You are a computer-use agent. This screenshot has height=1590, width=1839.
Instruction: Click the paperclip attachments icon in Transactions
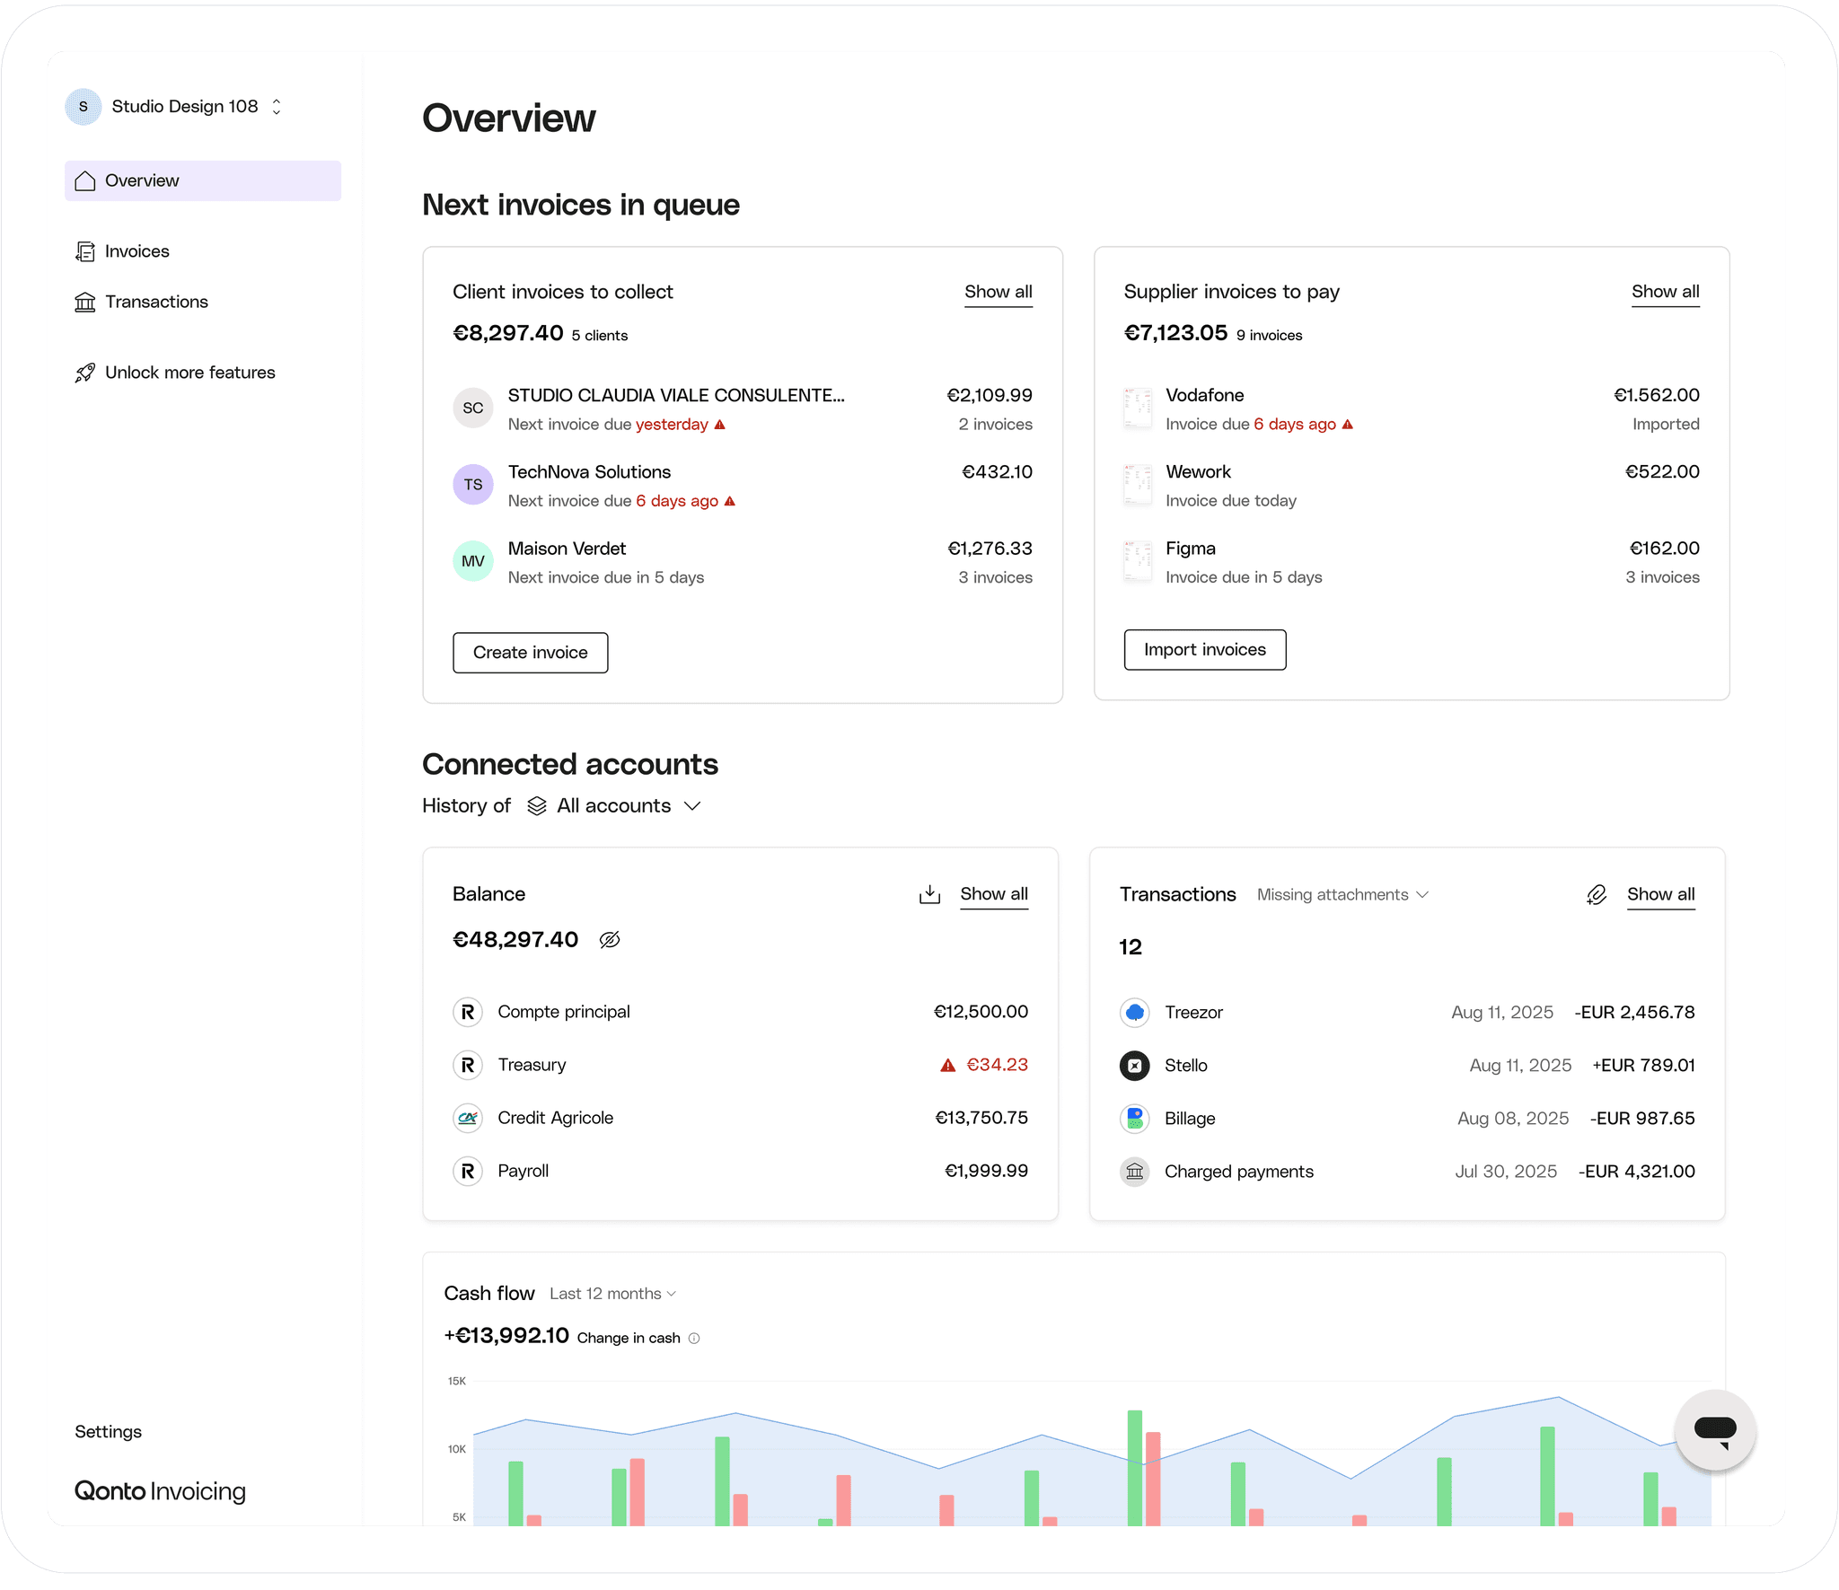1596,894
